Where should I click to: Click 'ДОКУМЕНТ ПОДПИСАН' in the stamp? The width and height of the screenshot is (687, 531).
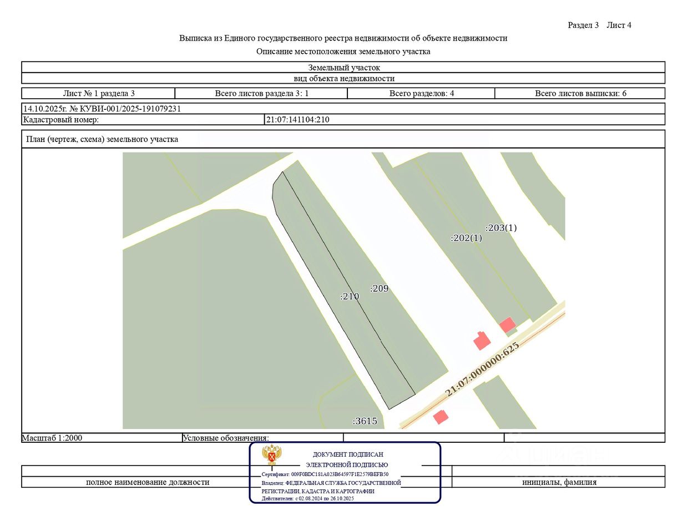[348, 454]
